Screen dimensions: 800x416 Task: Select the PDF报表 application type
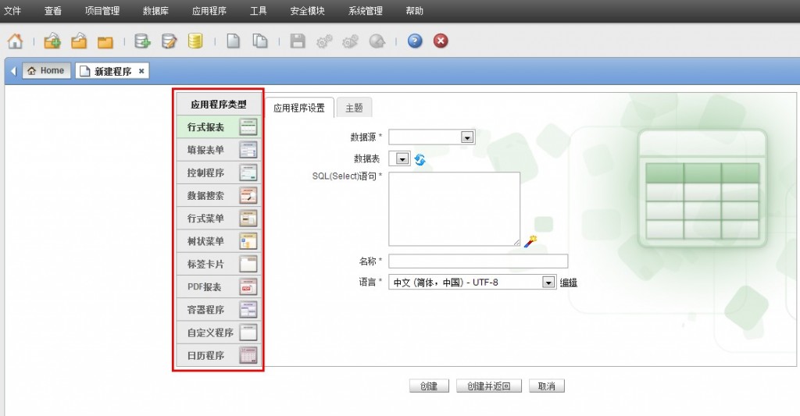click(219, 287)
